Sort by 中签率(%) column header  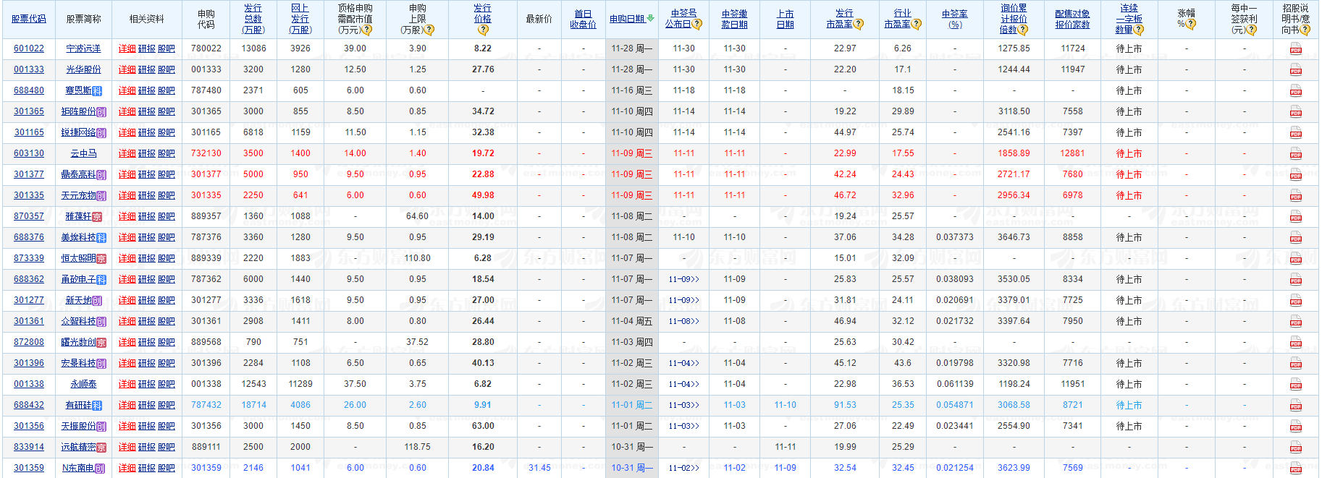954,19
